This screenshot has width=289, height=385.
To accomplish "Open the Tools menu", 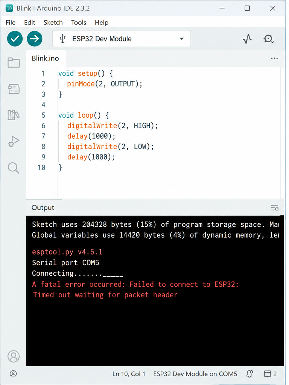I will (79, 23).
